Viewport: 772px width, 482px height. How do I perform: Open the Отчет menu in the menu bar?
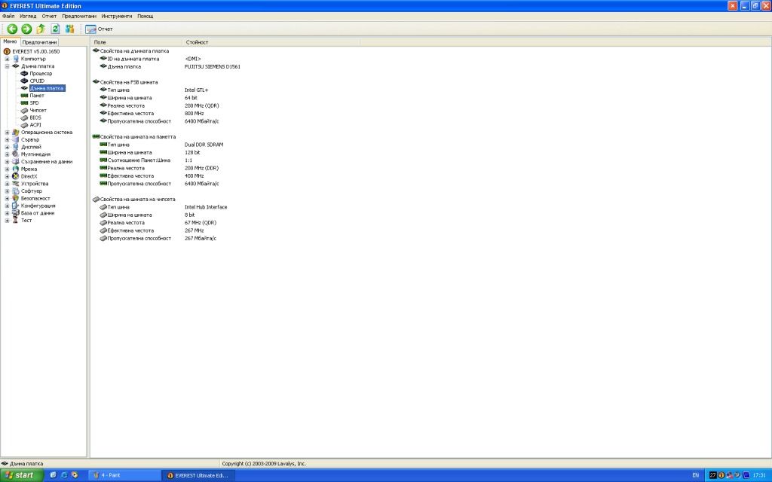(x=49, y=17)
